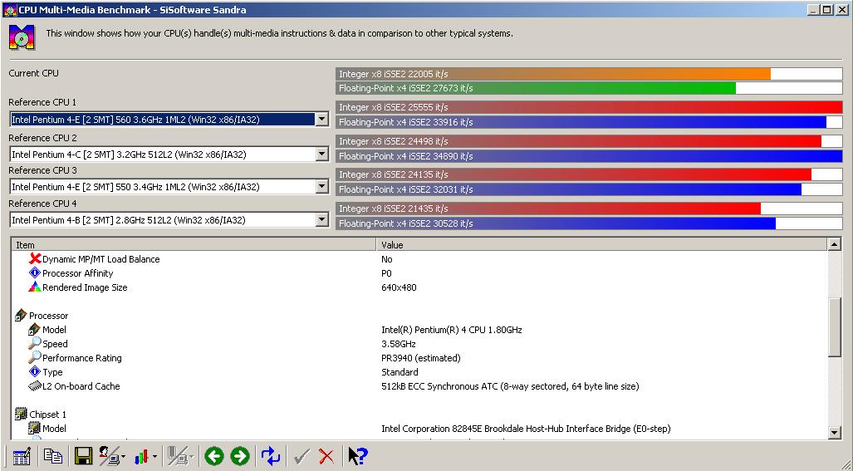Click the green back arrow button

pyautogui.click(x=214, y=456)
